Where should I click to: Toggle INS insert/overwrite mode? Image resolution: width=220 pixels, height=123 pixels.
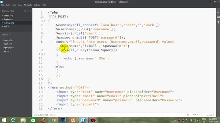pyautogui.click(x=188, y=115)
